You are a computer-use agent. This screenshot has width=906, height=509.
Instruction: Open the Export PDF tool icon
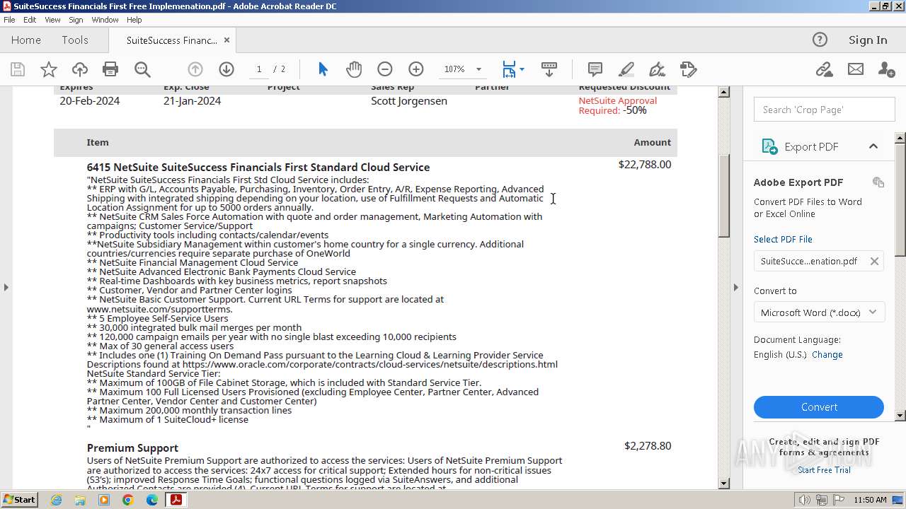click(x=769, y=146)
